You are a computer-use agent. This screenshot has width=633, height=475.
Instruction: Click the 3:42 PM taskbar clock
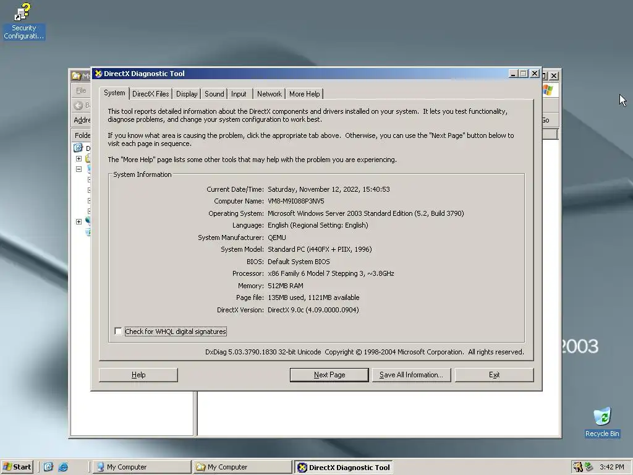[611, 467]
